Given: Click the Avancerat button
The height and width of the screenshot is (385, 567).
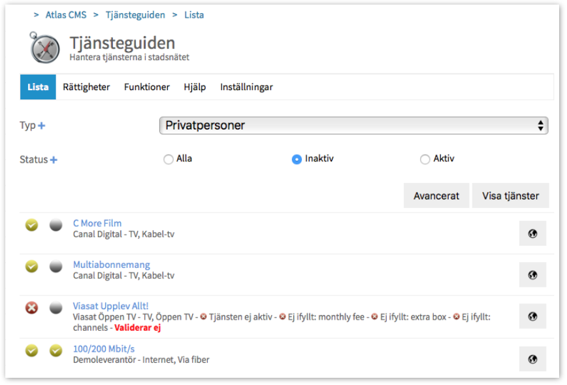Looking at the screenshot, I should point(436,195).
